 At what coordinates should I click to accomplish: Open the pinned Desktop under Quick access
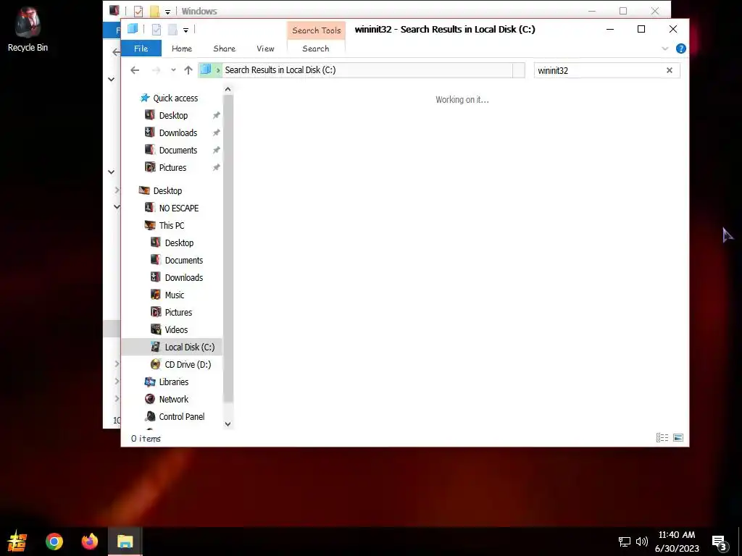tap(173, 115)
